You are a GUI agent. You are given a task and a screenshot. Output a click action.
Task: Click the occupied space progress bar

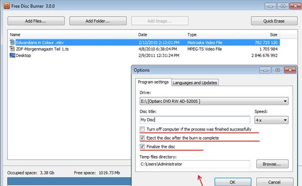[x=69, y=181]
